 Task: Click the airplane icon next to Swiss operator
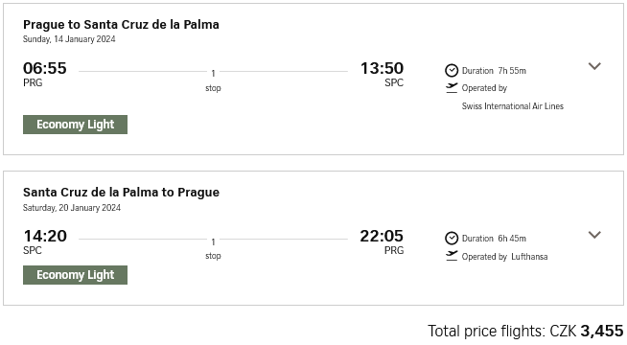click(x=452, y=88)
